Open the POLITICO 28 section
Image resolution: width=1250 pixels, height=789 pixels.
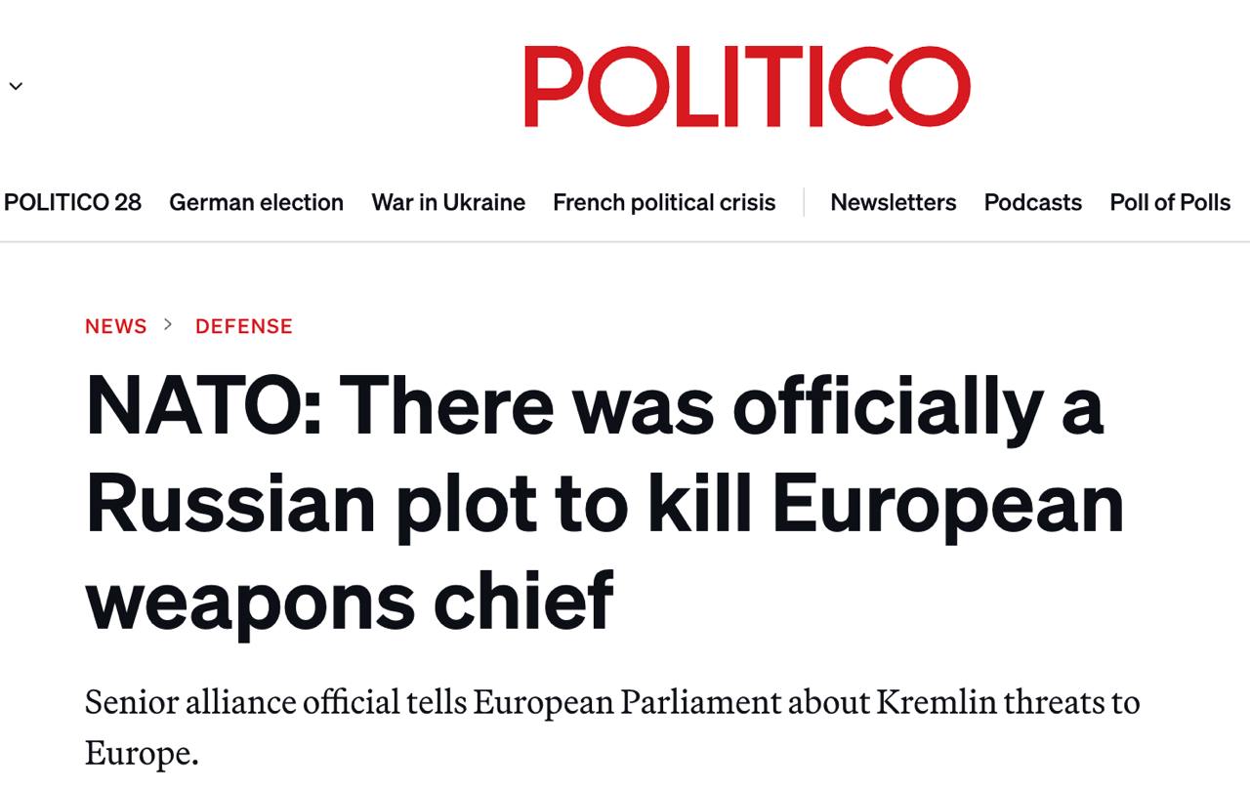click(x=72, y=202)
